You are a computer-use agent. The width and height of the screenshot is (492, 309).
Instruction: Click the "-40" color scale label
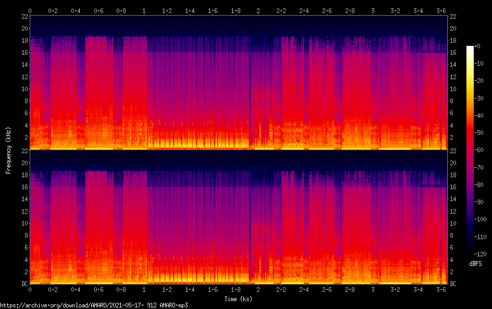479,116
